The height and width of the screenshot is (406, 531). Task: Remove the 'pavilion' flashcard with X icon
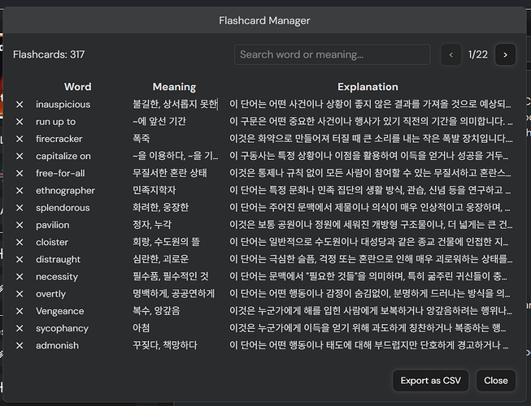pyautogui.click(x=20, y=225)
